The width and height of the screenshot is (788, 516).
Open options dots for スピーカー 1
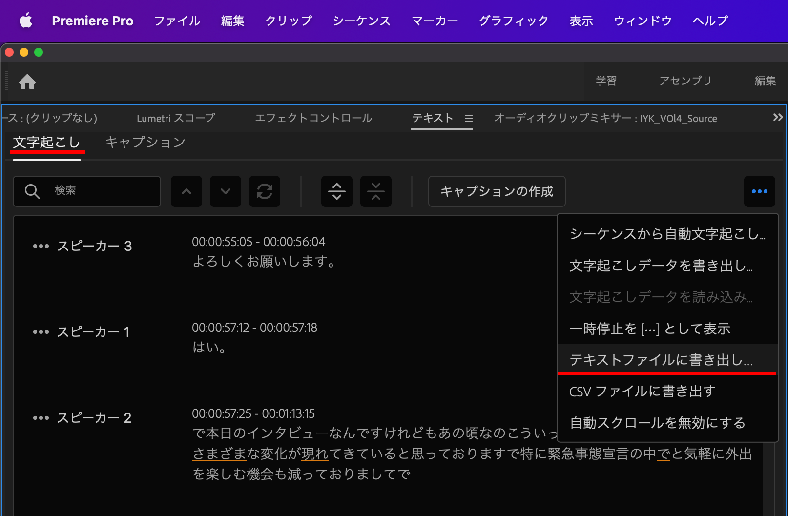(41, 332)
